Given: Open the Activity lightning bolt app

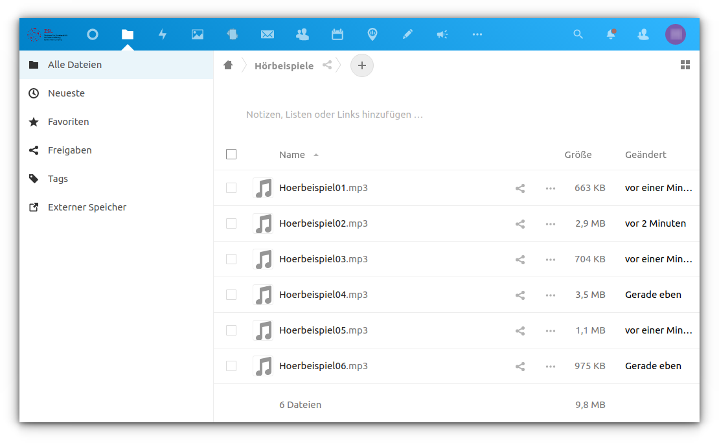Looking at the screenshot, I should (x=163, y=34).
